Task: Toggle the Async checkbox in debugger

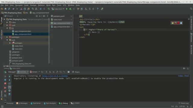Action: 73,72
